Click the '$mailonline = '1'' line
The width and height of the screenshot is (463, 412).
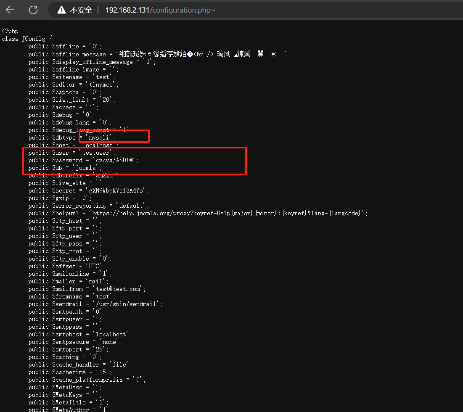70,274
